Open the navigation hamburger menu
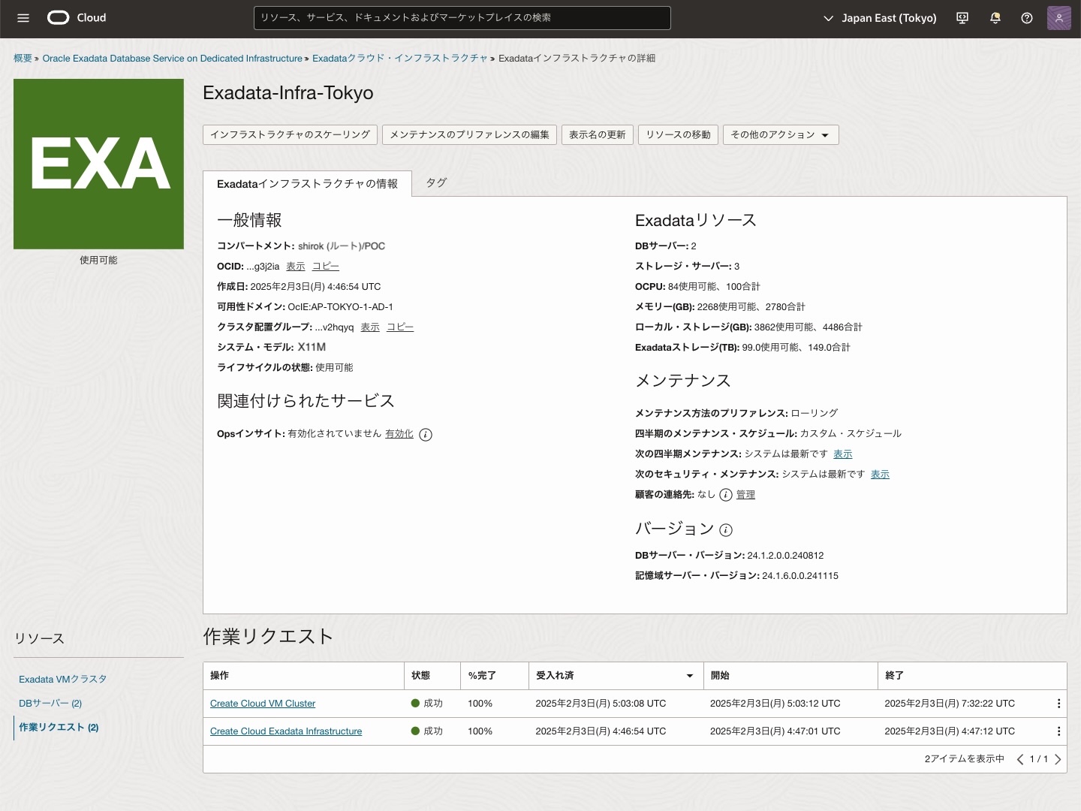Viewport: 1081px width, 811px height. 23,18
